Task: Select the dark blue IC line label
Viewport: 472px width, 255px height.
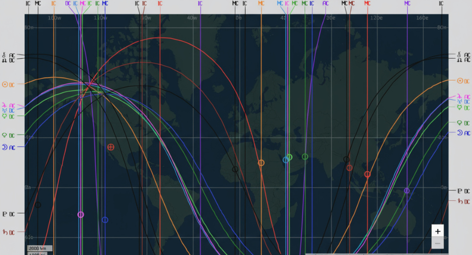Action: [312, 3]
